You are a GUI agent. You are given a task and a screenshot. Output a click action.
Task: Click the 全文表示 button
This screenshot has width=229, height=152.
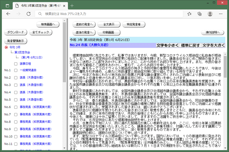coord(109,24)
